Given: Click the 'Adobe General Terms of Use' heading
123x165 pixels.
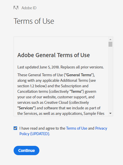Looking at the screenshot, I should tap(54, 55).
